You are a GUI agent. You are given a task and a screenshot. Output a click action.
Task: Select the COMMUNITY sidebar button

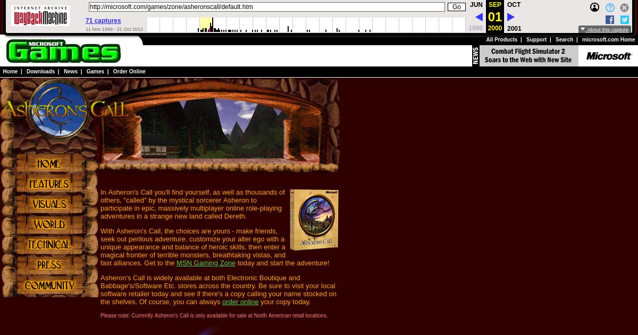(49, 286)
